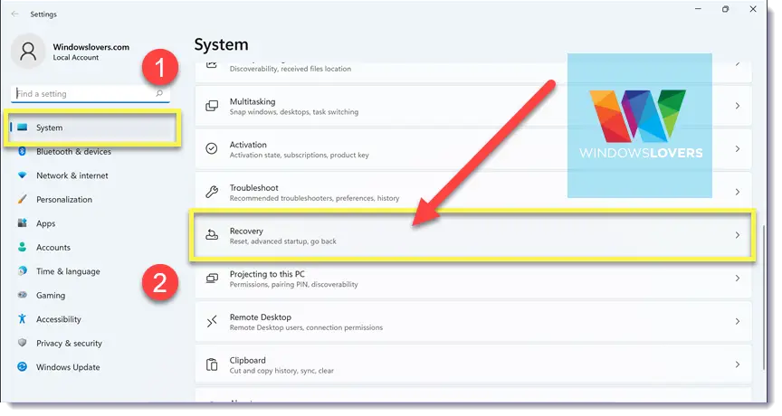Open the Accounts category label

point(53,247)
